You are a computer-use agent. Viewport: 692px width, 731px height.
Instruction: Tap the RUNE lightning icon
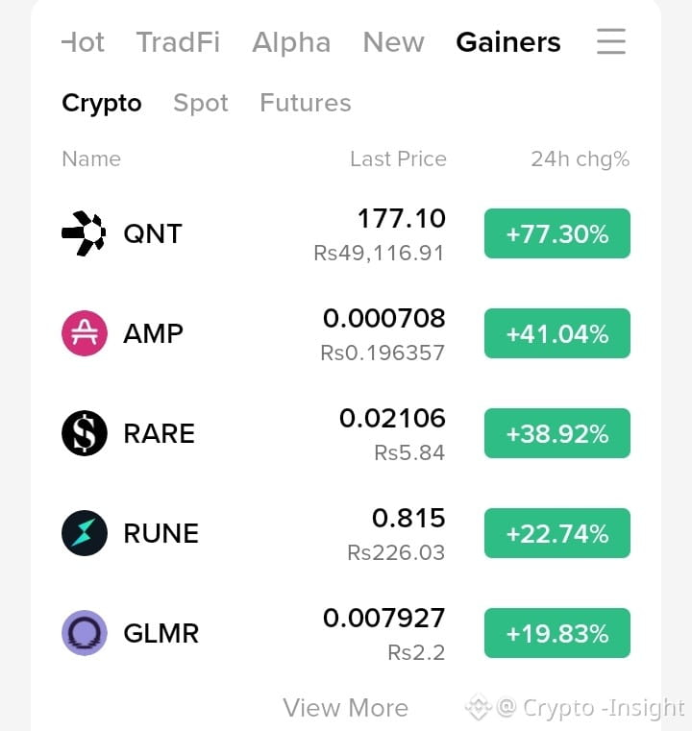coord(85,533)
